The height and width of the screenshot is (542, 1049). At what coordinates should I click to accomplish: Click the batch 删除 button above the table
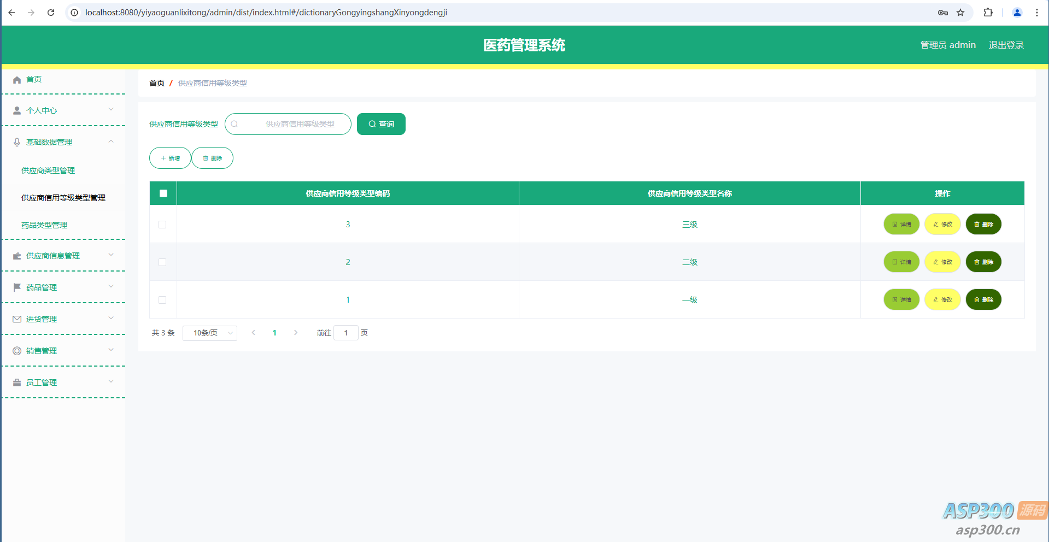point(212,158)
